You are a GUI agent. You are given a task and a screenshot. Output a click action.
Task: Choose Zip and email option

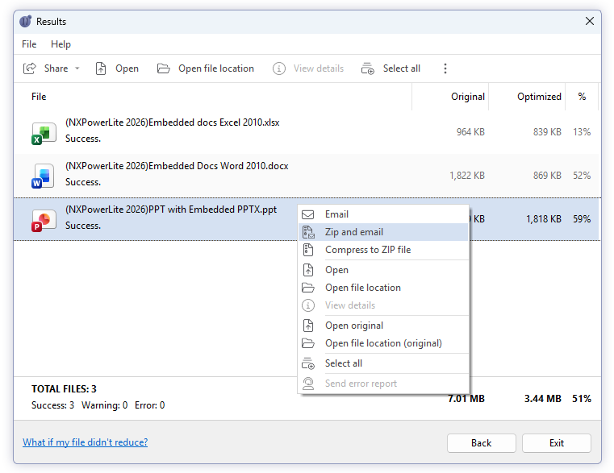click(x=353, y=232)
